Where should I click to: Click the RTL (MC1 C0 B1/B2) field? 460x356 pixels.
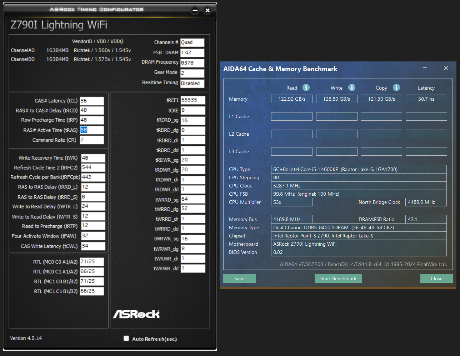pyautogui.click(x=92, y=281)
